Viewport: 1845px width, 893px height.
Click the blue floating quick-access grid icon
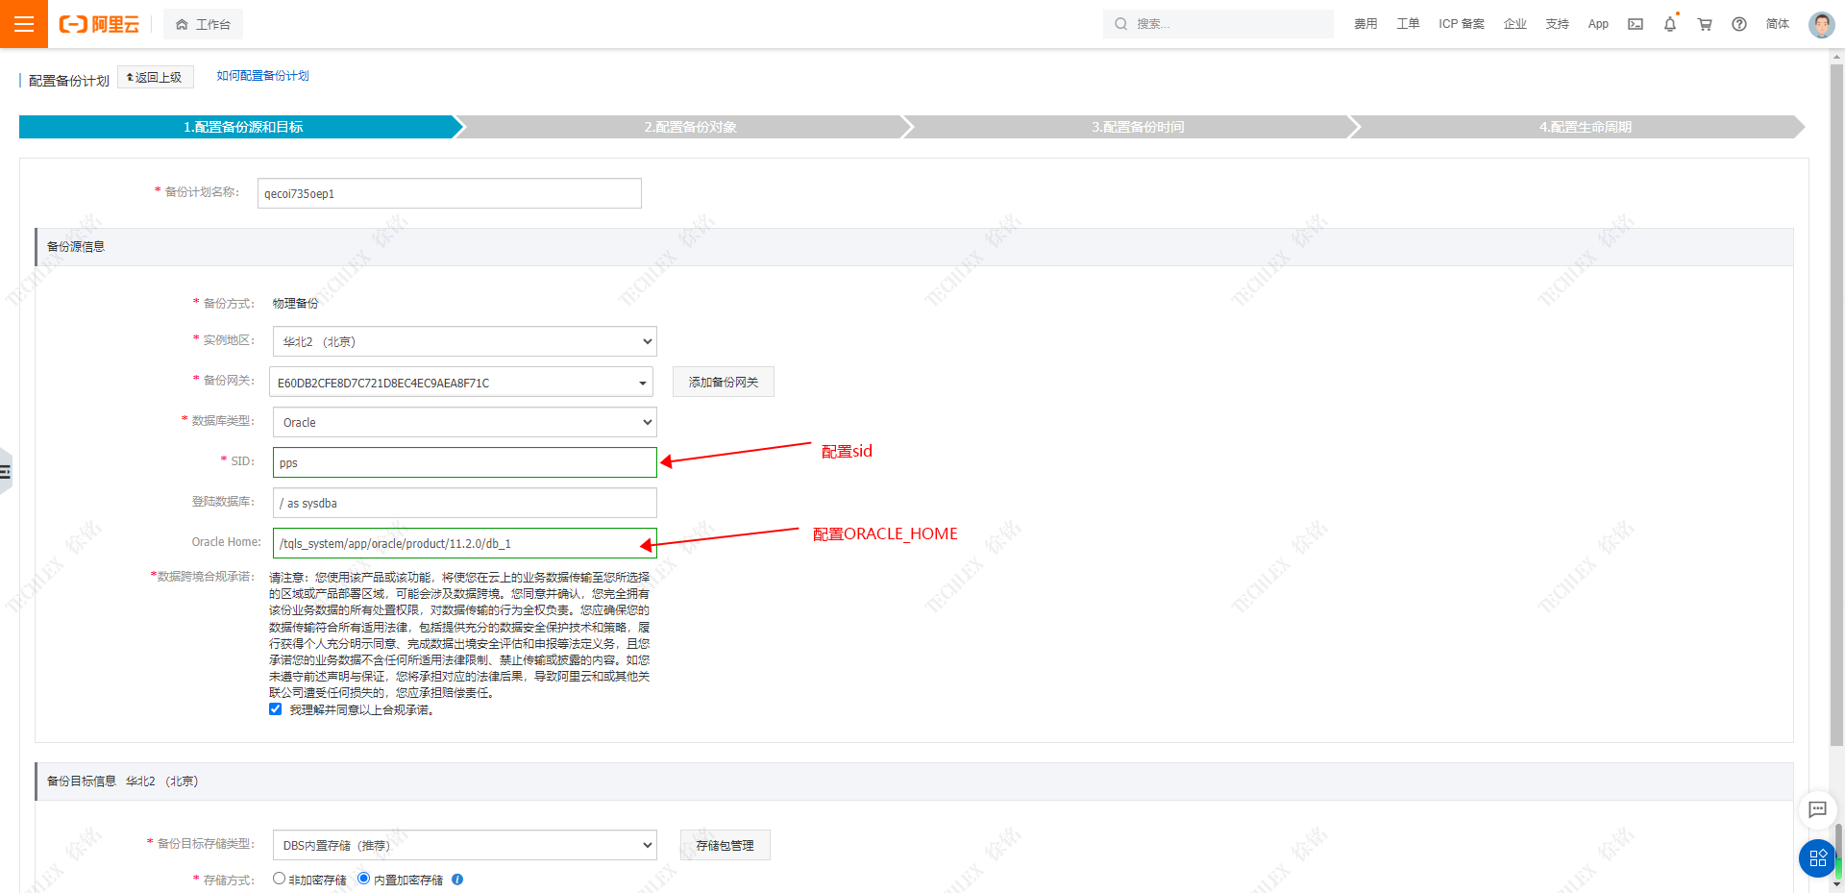coord(1817,858)
